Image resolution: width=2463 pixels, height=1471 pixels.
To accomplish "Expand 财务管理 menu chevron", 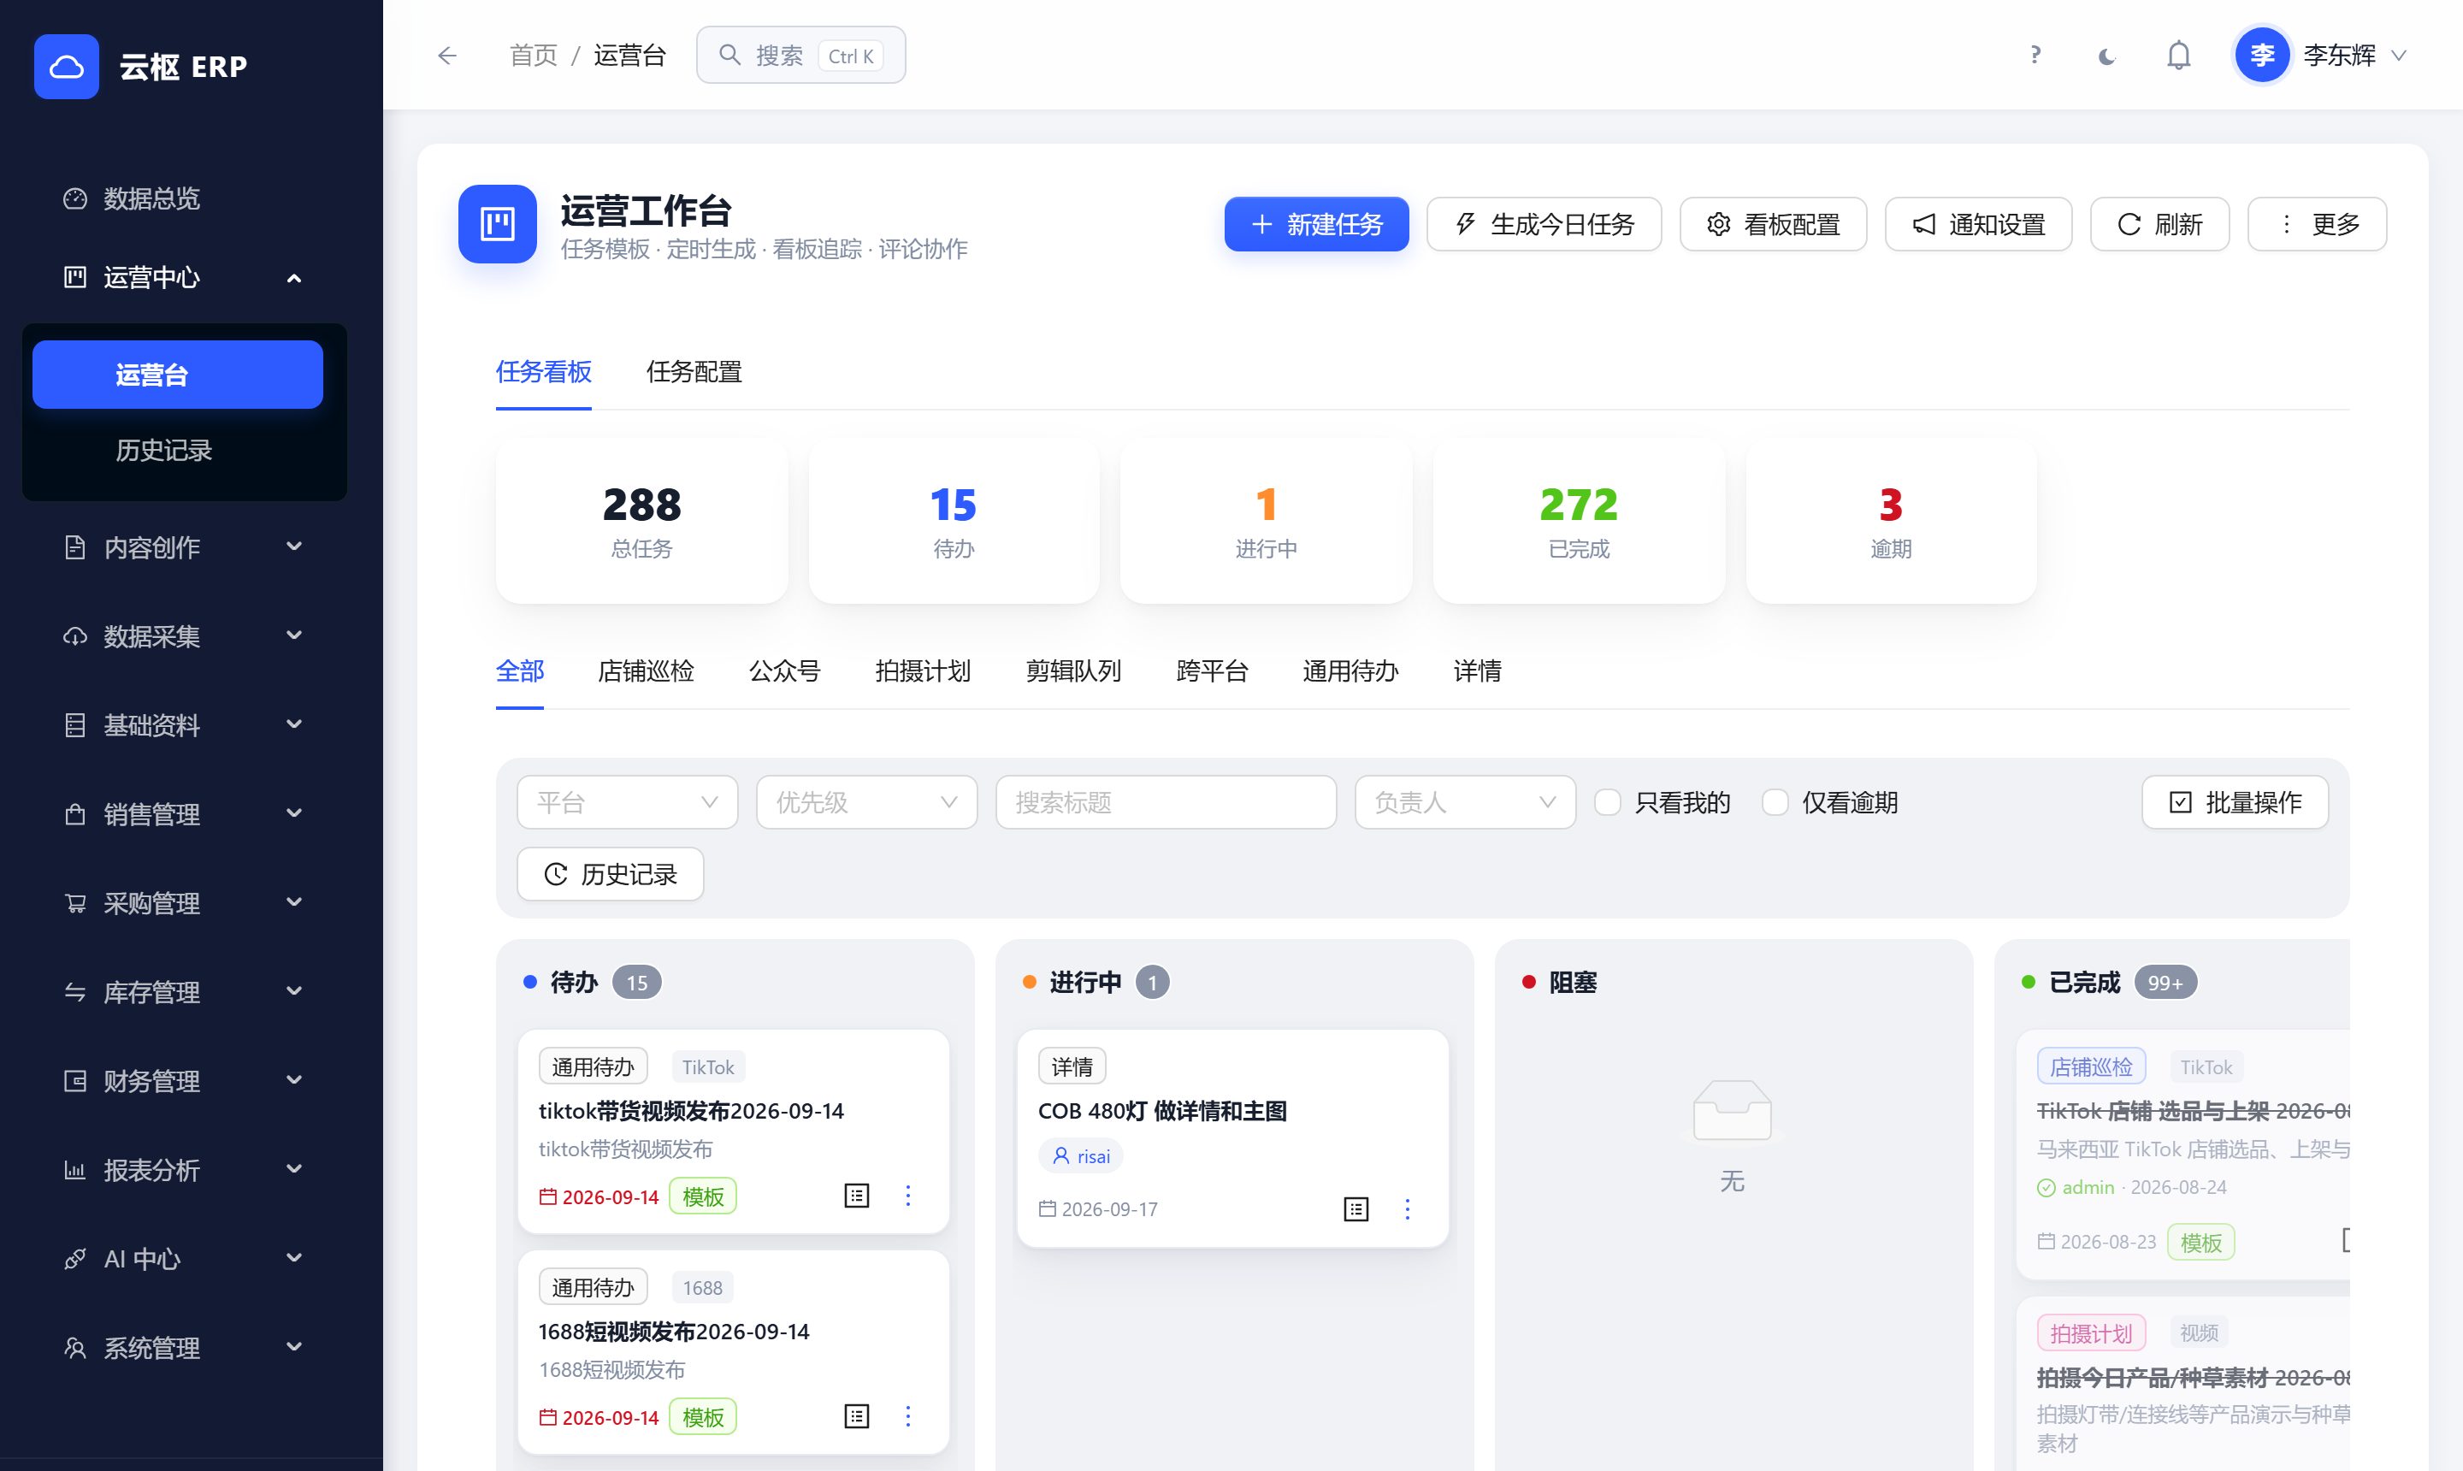I will [294, 1079].
